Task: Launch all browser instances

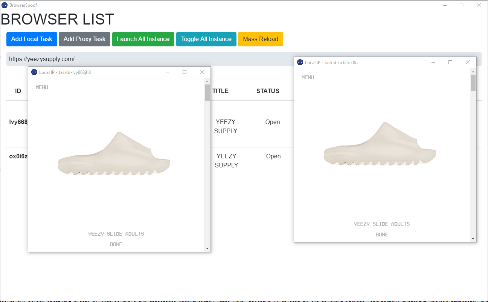Action: (143, 39)
